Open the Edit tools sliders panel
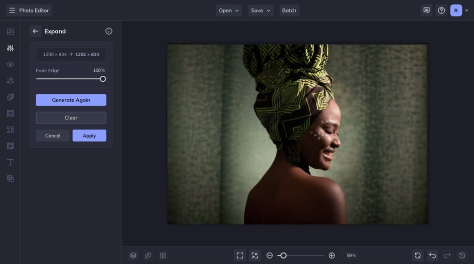474x264 pixels. coord(10,48)
